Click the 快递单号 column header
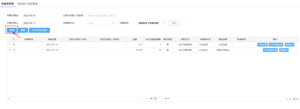The image size is (300, 109). [241, 39]
